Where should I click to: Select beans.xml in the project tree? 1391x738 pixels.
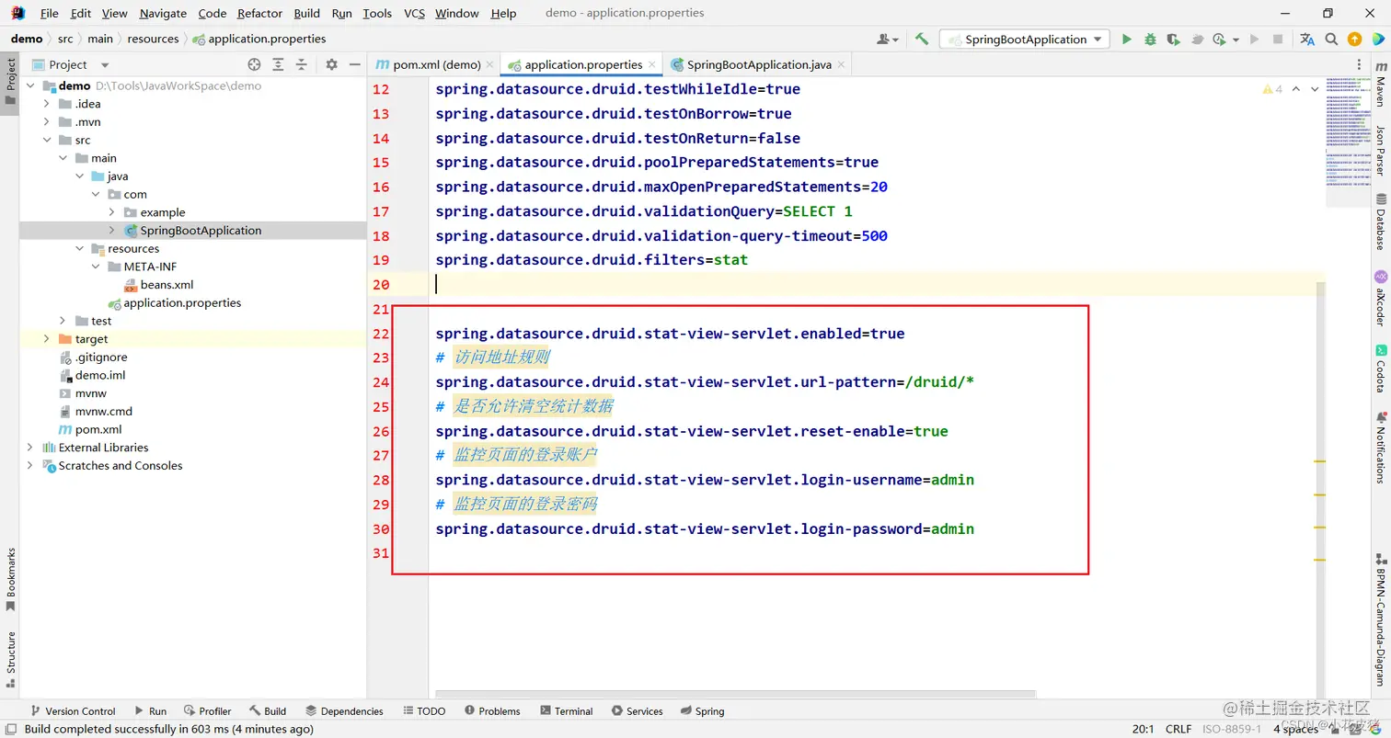pyautogui.click(x=167, y=285)
